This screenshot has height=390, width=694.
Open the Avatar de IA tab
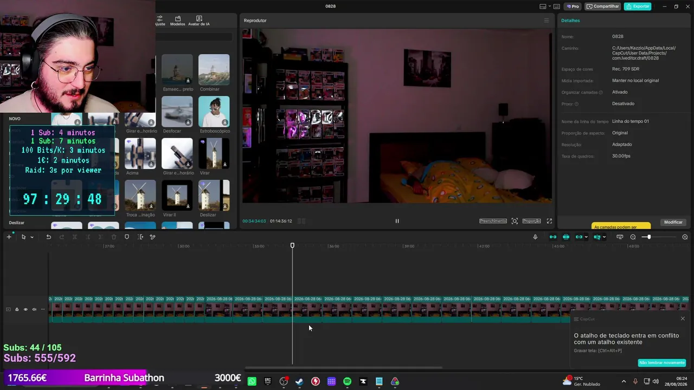pyautogui.click(x=199, y=21)
